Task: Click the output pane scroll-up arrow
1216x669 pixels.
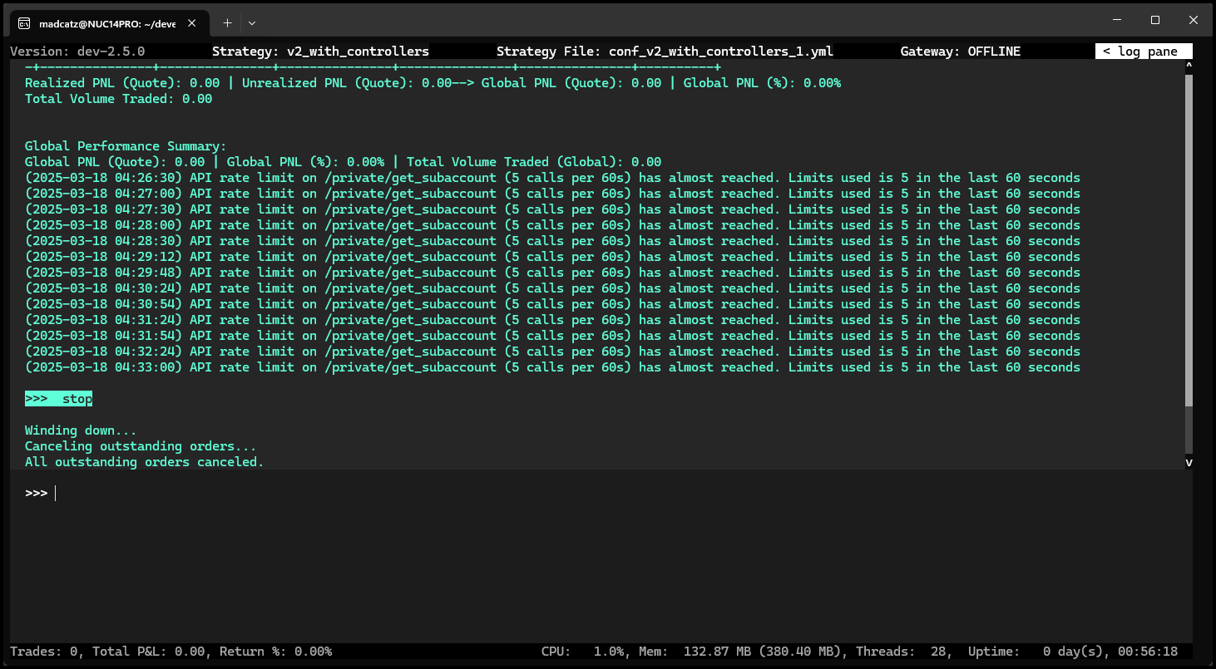Action: (x=1189, y=65)
